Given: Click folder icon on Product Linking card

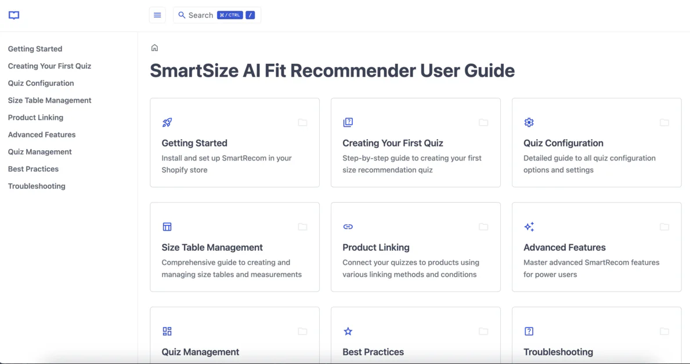Looking at the screenshot, I should point(483,227).
